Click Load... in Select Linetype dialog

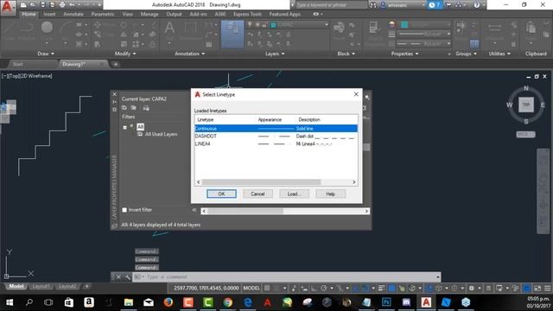(x=294, y=194)
